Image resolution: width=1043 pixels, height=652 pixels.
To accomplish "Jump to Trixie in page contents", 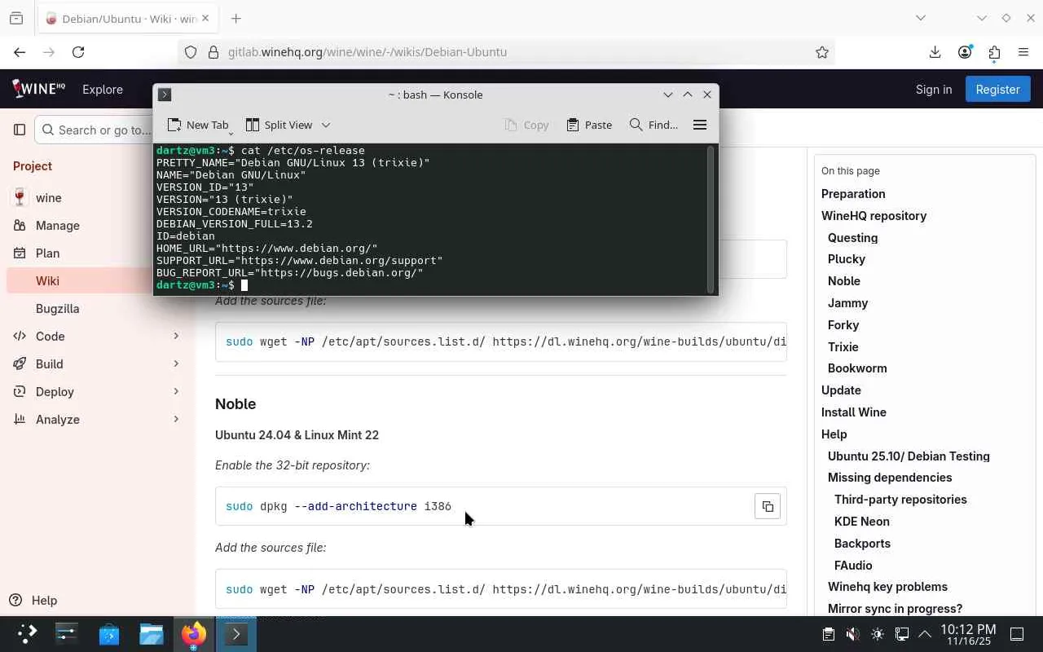I will (843, 347).
